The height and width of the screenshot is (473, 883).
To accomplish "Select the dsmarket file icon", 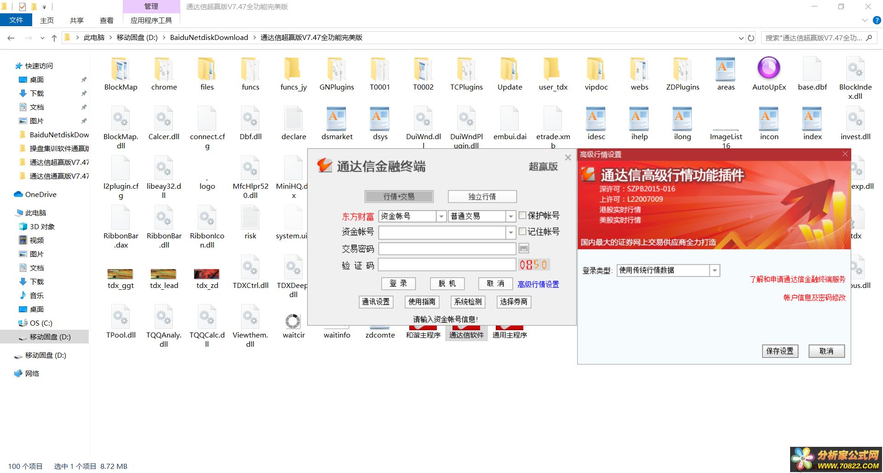I will (x=337, y=119).
